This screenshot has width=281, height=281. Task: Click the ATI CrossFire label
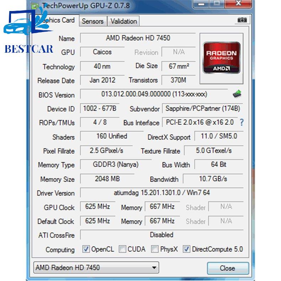click(x=57, y=235)
